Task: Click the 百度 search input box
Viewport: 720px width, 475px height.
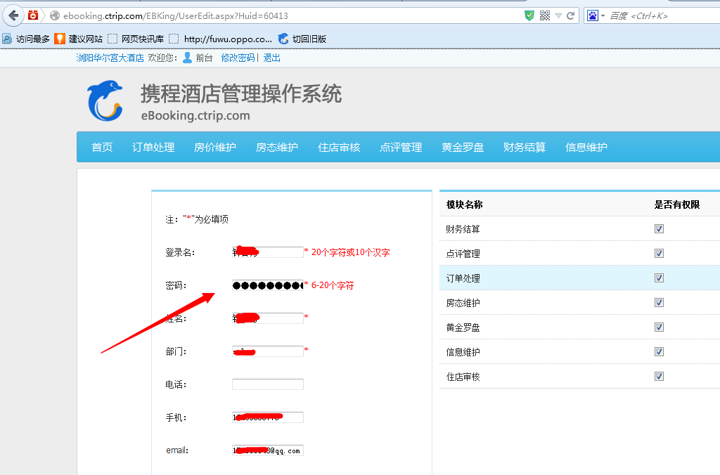Action: click(x=664, y=15)
